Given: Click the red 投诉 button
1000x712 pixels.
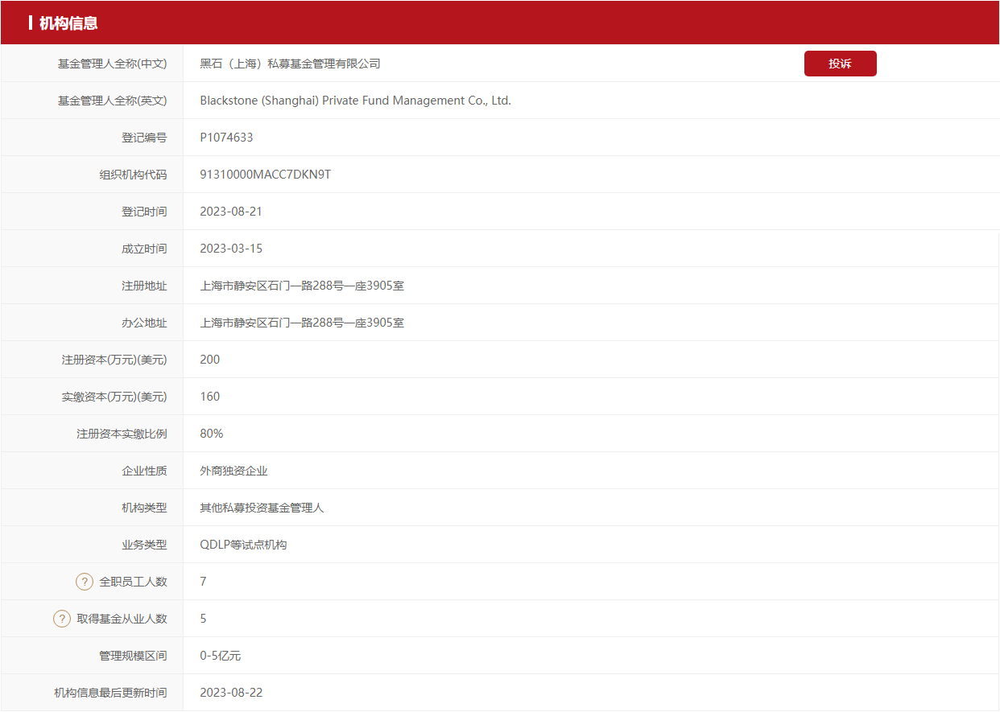Looking at the screenshot, I should [x=840, y=64].
